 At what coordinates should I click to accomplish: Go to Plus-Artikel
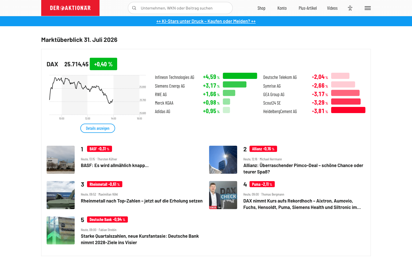[308, 8]
